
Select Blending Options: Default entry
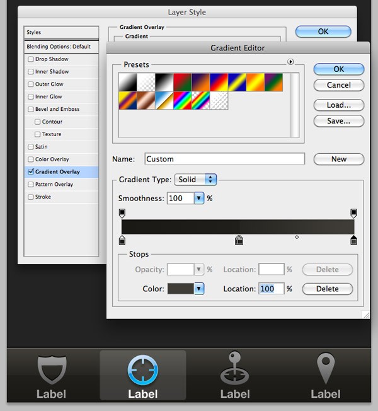tap(61, 47)
